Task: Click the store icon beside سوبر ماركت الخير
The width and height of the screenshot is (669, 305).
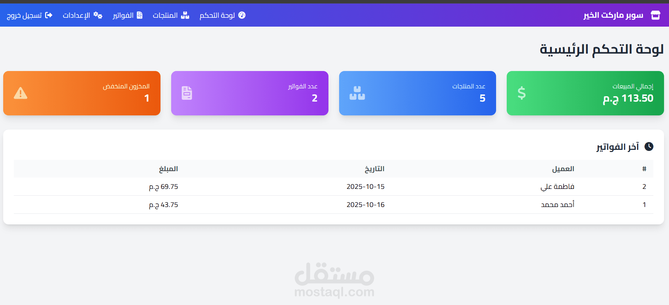Action: click(x=656, y=15)
